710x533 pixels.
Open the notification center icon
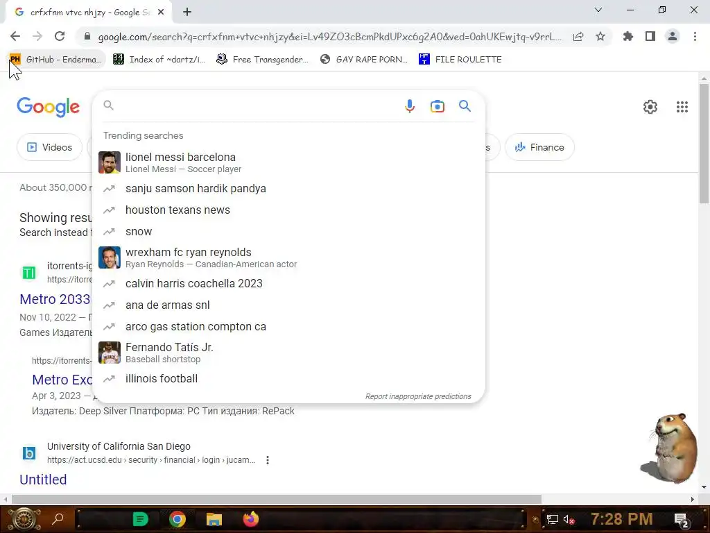(x=682, y=520)
